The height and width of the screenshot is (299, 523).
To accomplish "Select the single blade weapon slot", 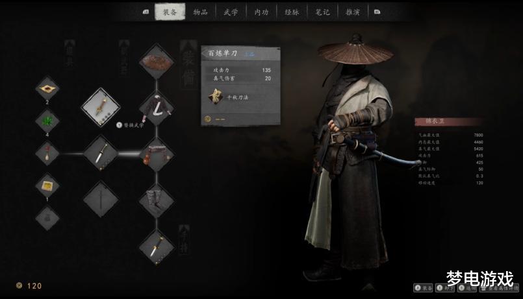I will point(101,153).
